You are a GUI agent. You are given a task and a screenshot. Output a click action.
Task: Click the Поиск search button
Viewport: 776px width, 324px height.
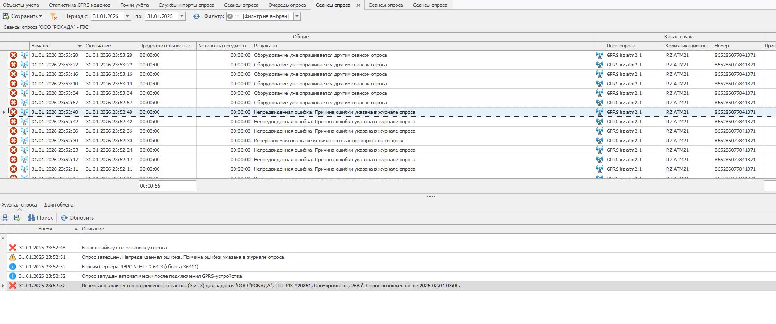[41, 218]
